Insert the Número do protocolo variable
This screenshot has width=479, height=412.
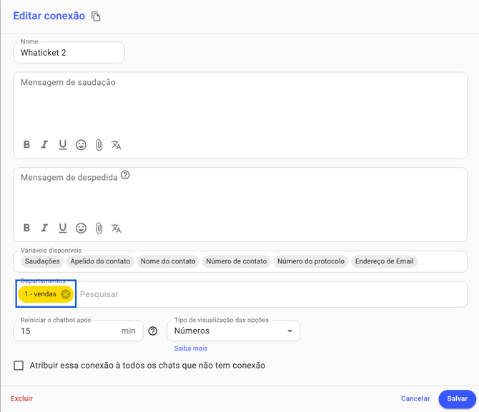[x=311, y=261]
